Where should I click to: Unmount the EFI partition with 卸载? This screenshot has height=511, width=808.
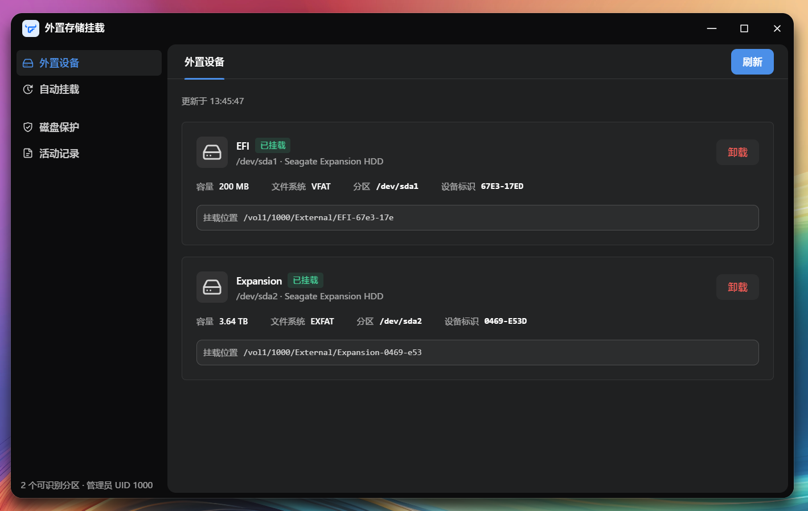737,152
